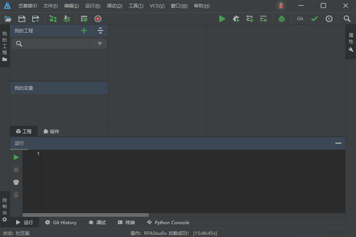Click the 状态: 社区版 status text
356x237 pixels.
tap(16, 233)
